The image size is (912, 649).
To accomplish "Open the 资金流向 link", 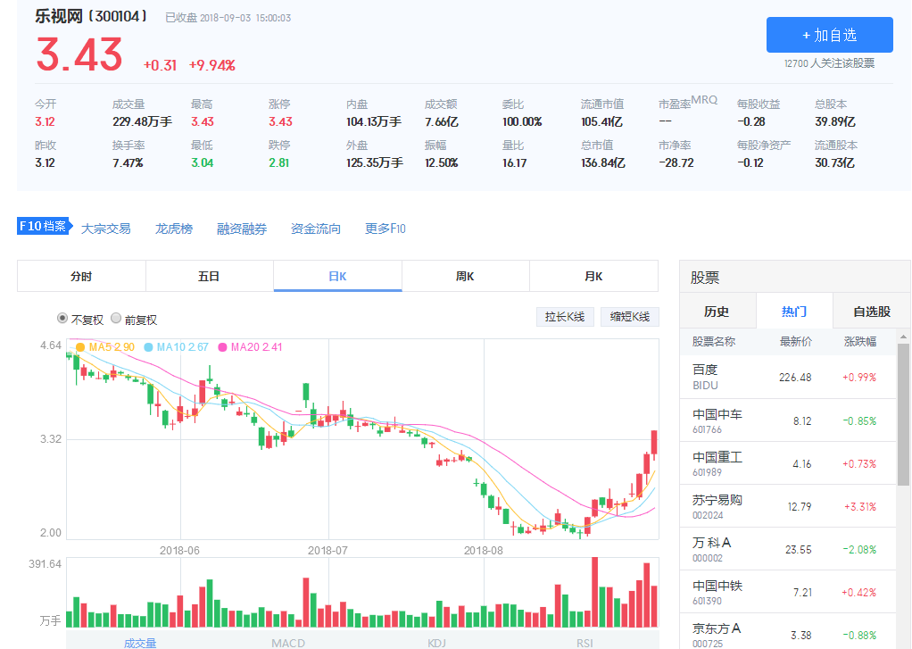I will (x=316, y=229).
